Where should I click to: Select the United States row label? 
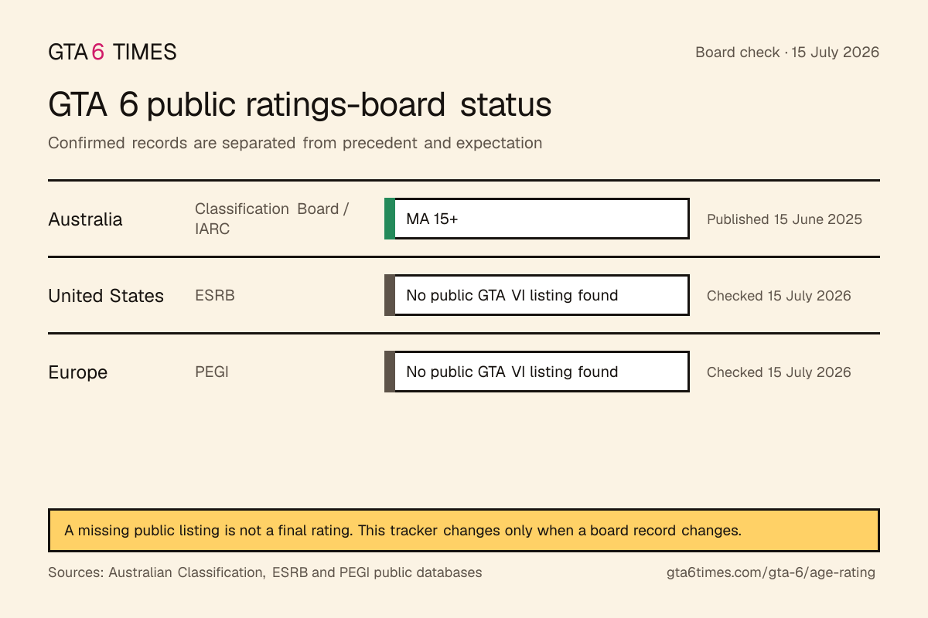coord(106,296)
